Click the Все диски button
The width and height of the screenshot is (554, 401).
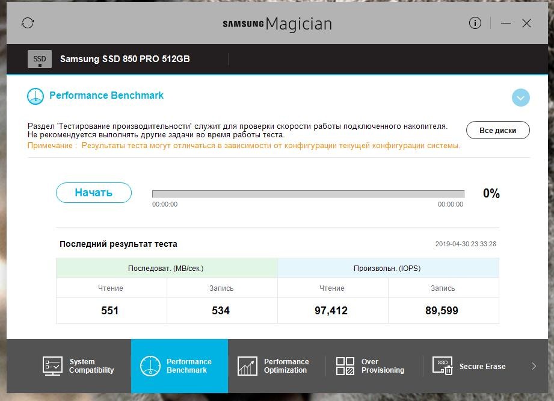(x=497, y=131)
